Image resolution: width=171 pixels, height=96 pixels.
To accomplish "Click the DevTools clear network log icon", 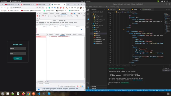I will pos(40,16).
